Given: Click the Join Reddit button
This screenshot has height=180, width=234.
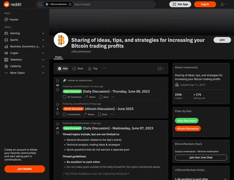Looking at the screenshot, I should [x=25, y=169].
